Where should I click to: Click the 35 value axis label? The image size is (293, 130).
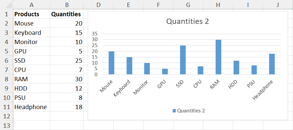coord(94,34)
